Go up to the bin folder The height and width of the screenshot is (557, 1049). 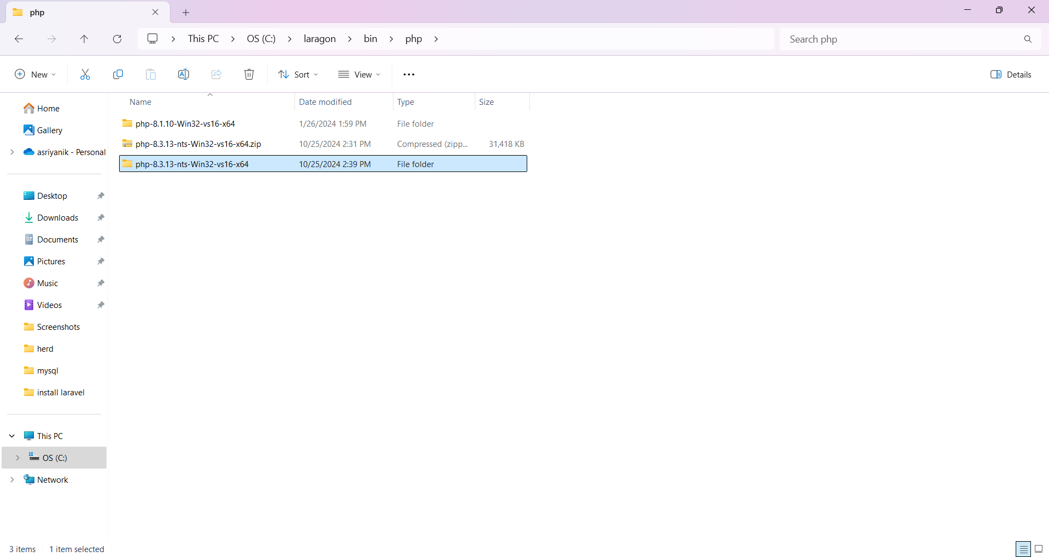[84, 39]
